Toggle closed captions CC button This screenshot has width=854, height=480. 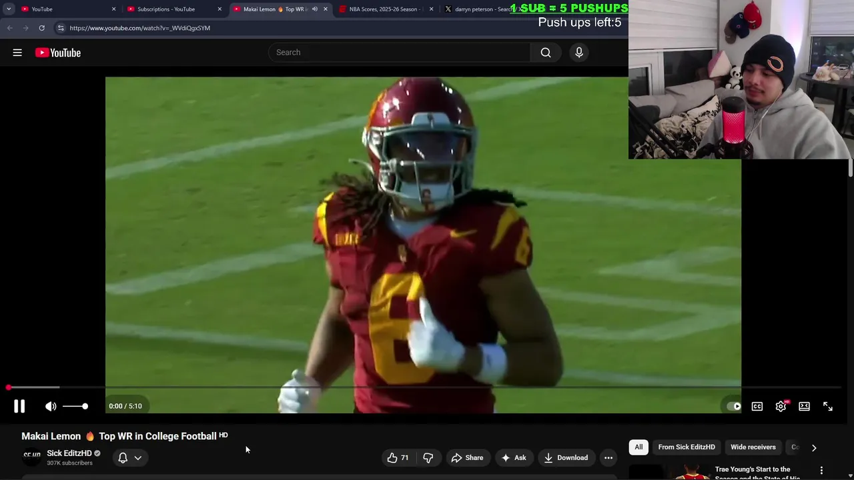757,406
